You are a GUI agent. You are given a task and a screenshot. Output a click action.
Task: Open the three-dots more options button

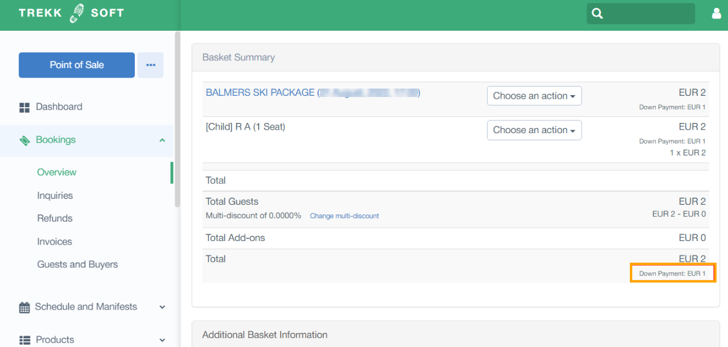[151, 65]
